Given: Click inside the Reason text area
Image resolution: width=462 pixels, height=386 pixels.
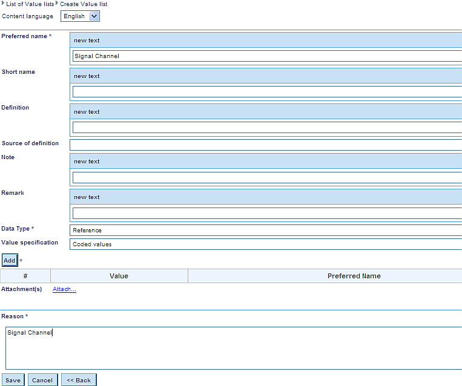Looking at the screenshot, I should (233, 348).
